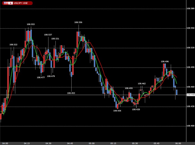195x145 pixels.
Task: Click the 108.453 low price label
Action: [71, 93]
